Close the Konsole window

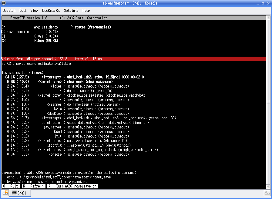click(268, 3)
